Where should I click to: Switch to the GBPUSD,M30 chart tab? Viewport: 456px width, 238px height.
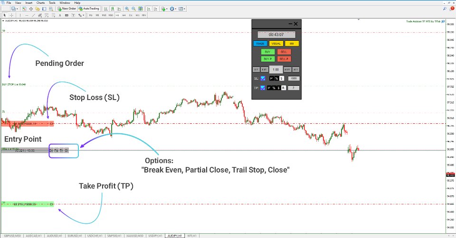tap(12, 236)
